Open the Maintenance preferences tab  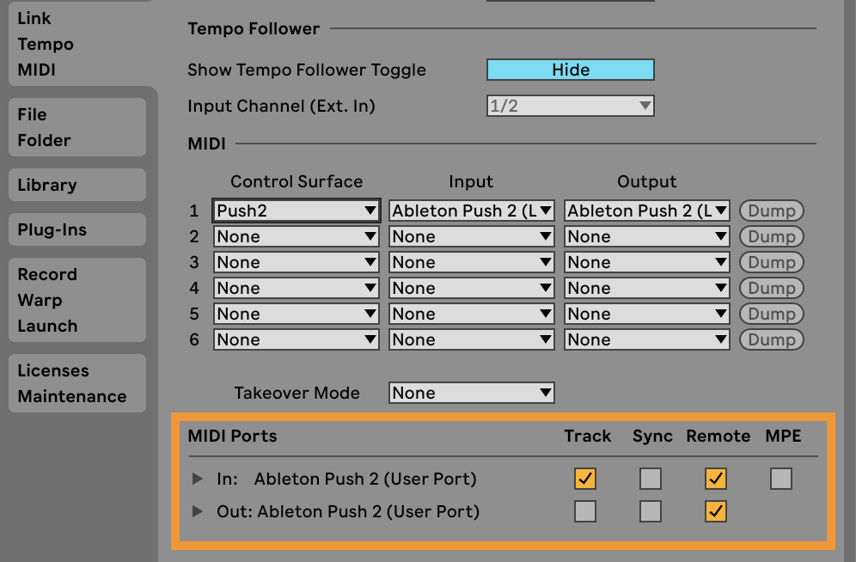[x=72, y=396]
